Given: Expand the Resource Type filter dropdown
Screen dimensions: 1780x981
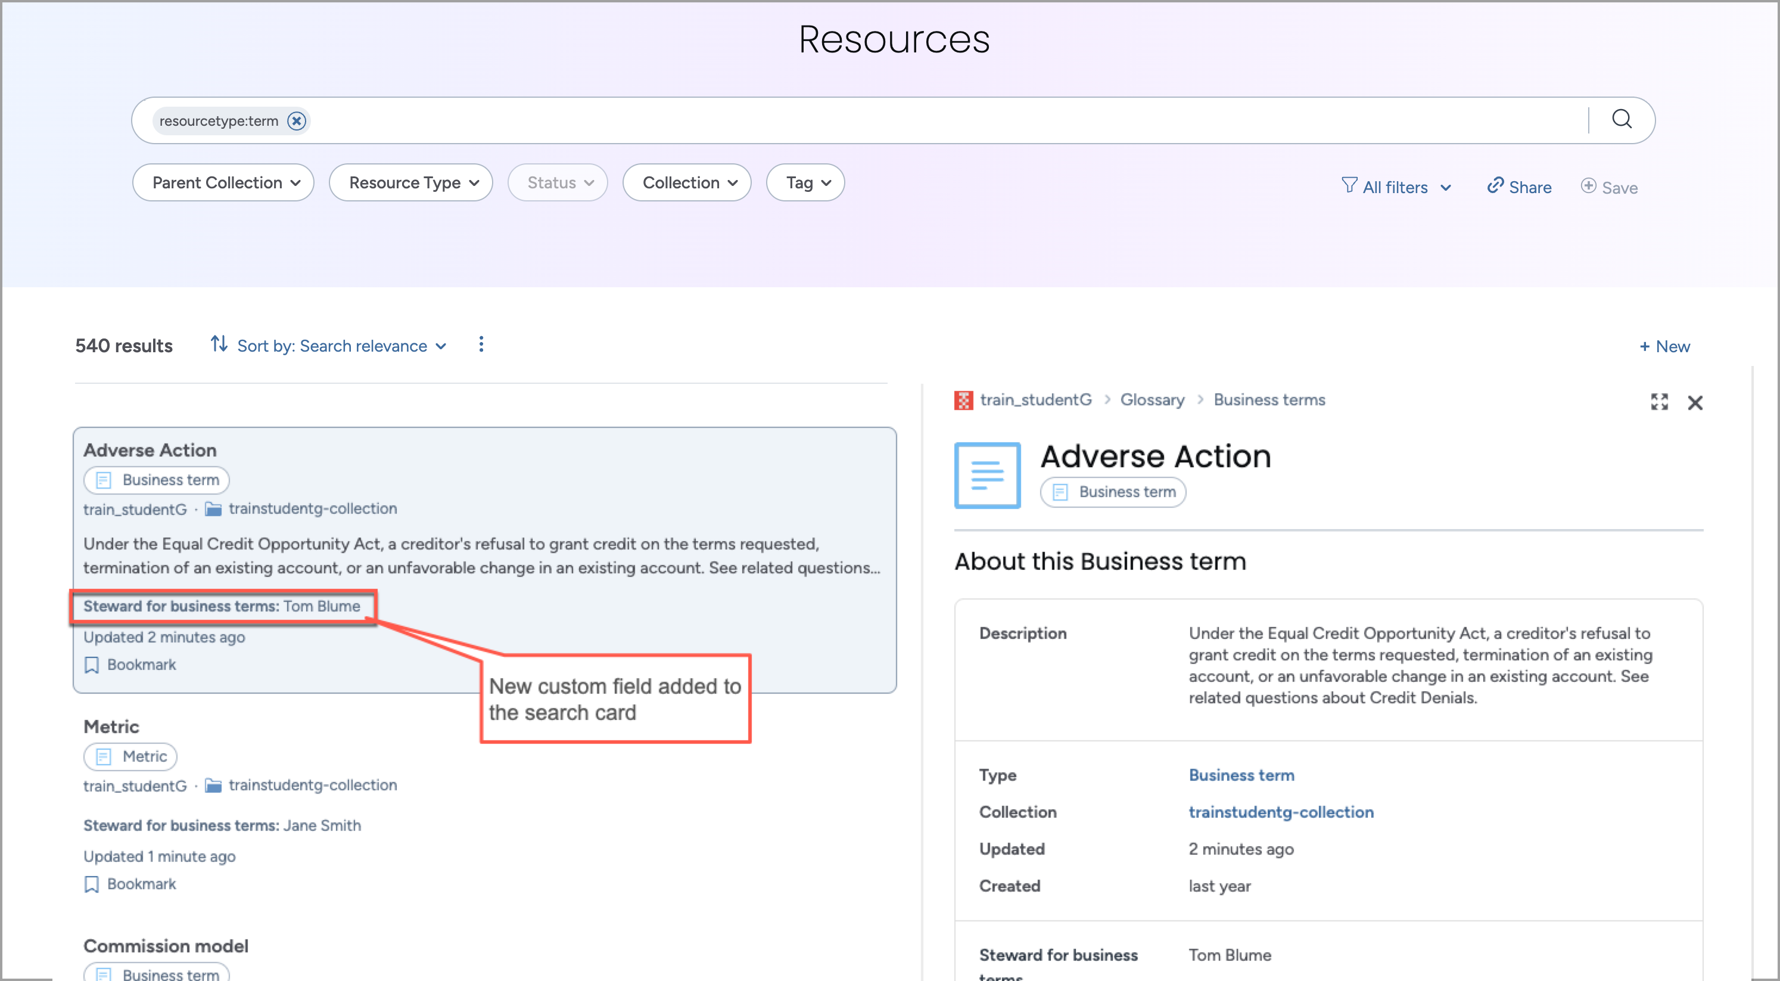Looking at the screenshot, I should click(x=410, y=182).
